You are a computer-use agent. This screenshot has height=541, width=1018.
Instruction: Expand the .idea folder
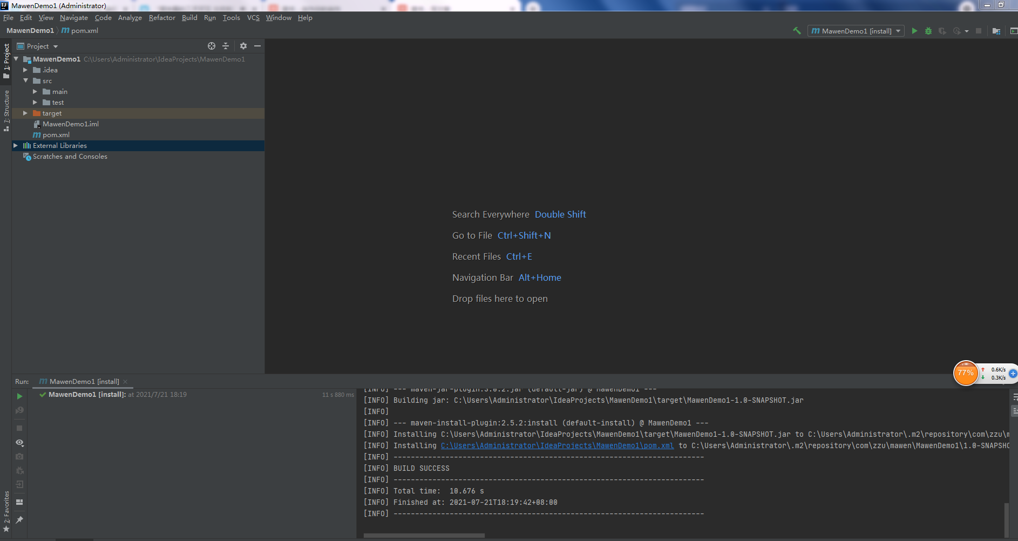pos(25,70)
